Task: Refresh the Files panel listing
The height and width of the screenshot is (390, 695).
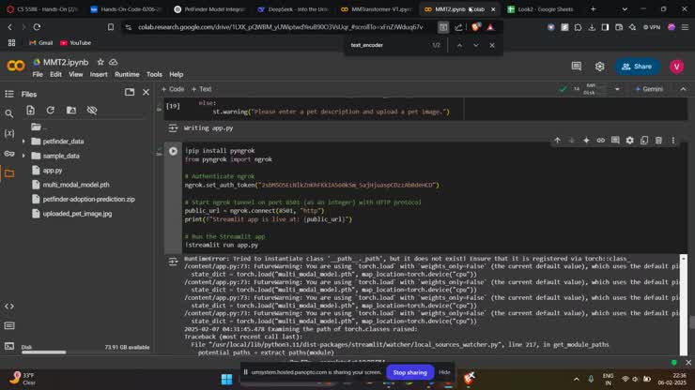Action: [51, 111]
